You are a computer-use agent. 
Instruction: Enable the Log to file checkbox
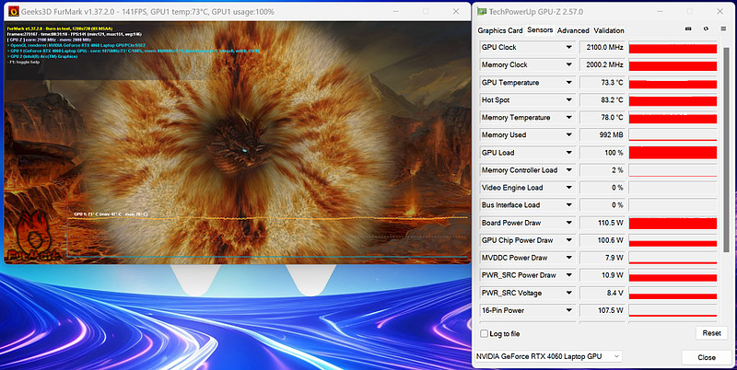(485, 333)
